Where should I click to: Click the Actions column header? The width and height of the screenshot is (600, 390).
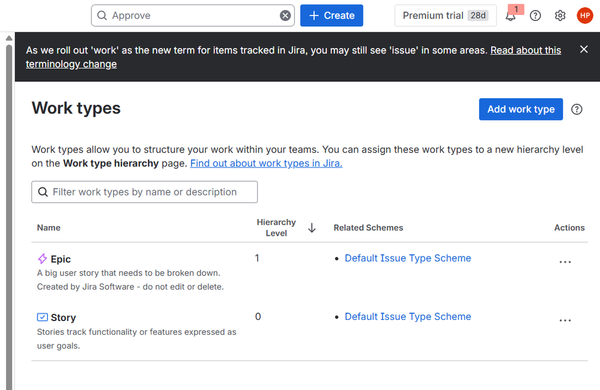[x=569, y=228]
